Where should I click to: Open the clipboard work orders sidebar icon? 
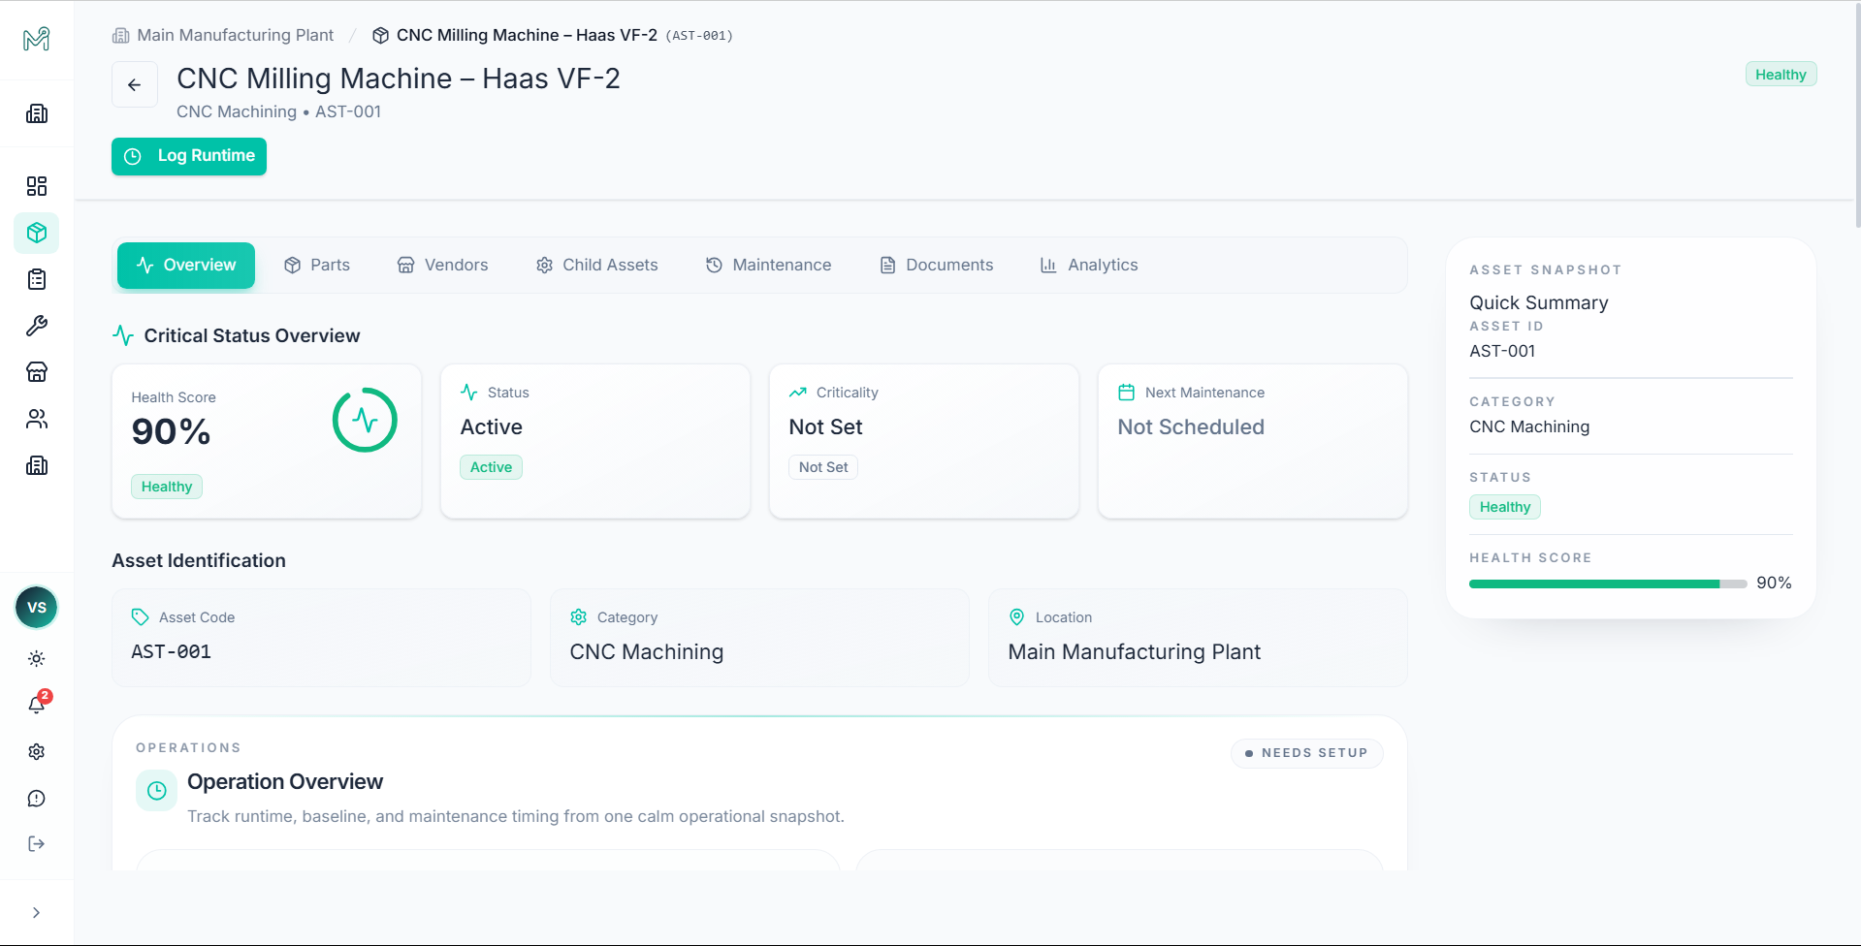click(37, 279)
